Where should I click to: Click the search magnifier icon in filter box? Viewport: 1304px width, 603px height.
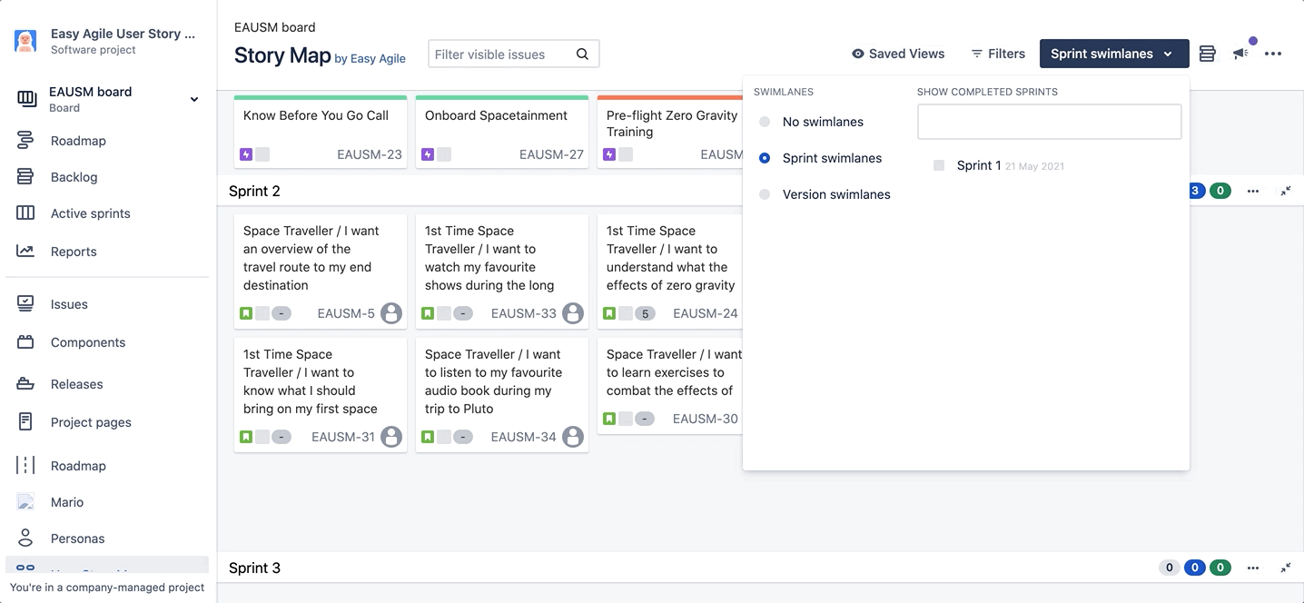(x=582, y=54)
